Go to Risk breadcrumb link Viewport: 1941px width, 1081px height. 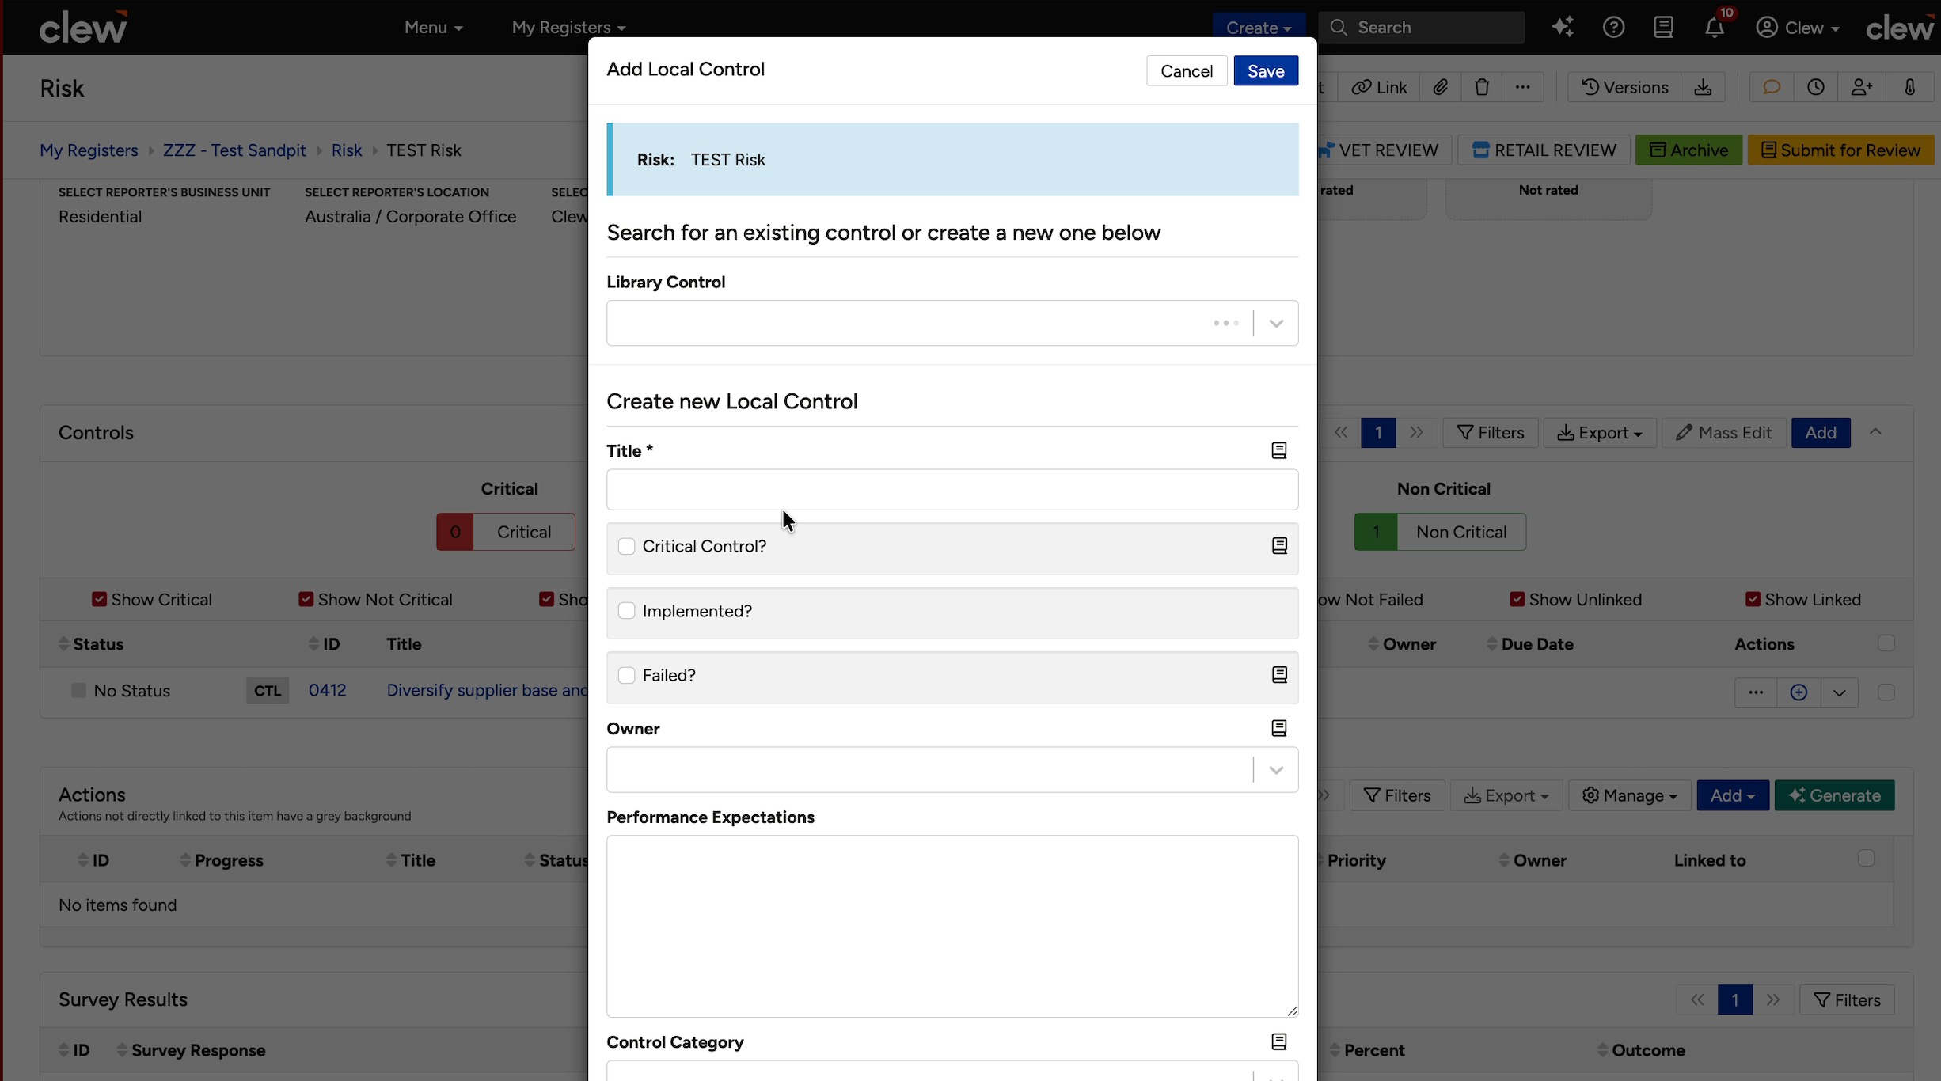346,150
